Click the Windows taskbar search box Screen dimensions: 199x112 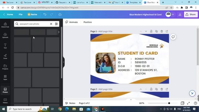[28, 109]
